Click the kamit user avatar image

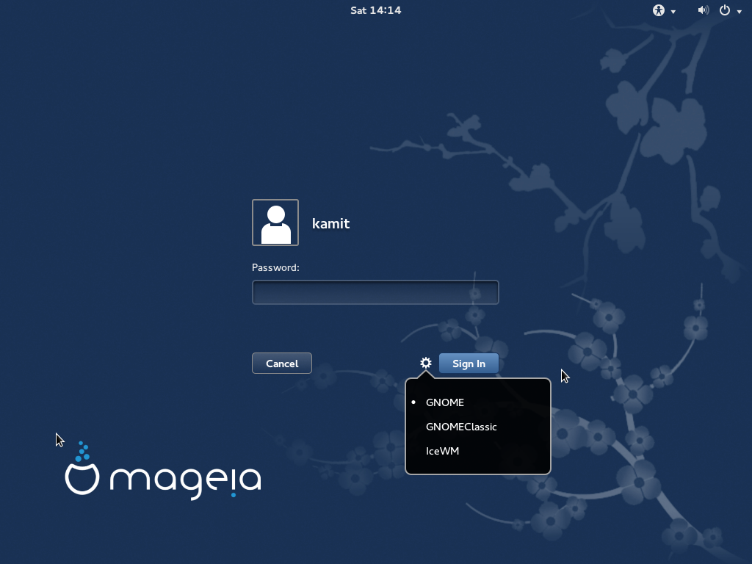(275, 222)
